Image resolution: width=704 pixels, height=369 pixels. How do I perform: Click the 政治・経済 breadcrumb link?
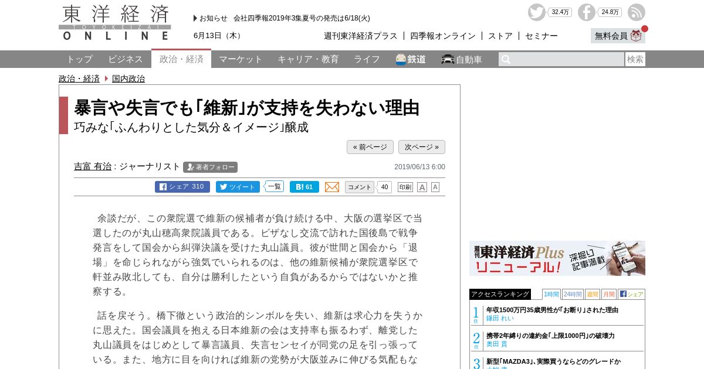click(79, 78)
